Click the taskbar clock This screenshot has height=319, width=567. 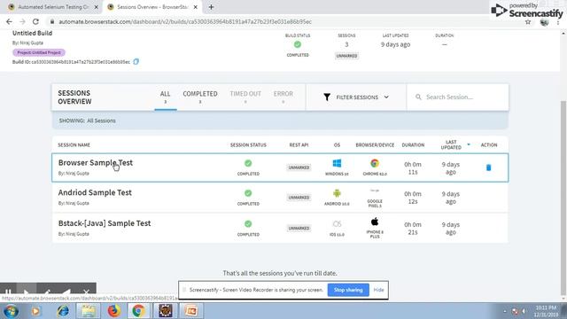click(x=546, y=311)
